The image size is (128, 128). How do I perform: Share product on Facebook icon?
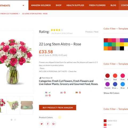coord(48,124)
